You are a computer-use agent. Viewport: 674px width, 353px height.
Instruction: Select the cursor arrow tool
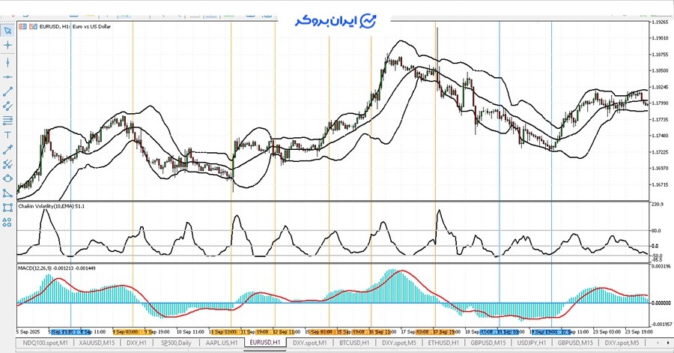tap(7, 31)
